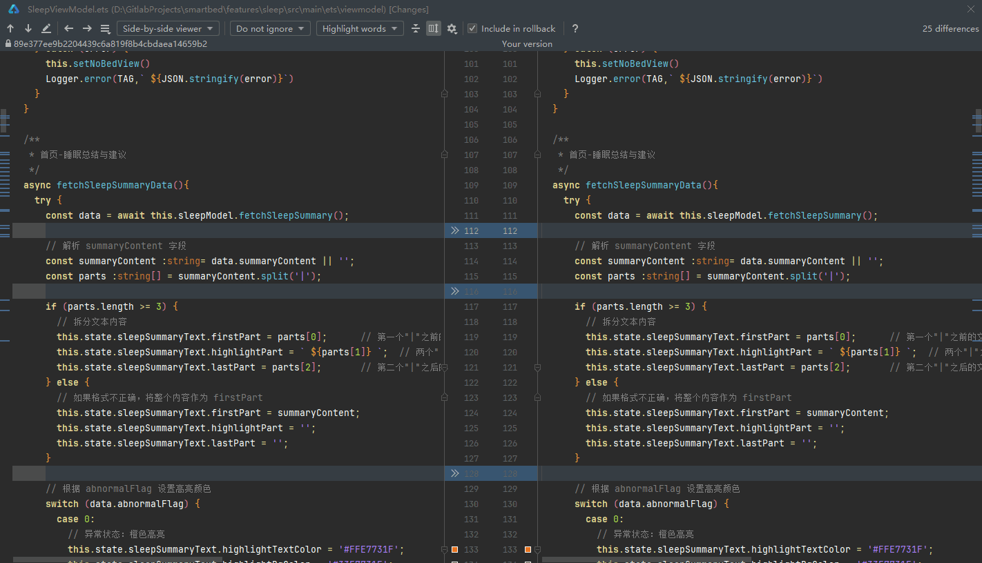The image size is (982, 563).
Task: Accept change arrow at line 112
Action: click(454, 230)
